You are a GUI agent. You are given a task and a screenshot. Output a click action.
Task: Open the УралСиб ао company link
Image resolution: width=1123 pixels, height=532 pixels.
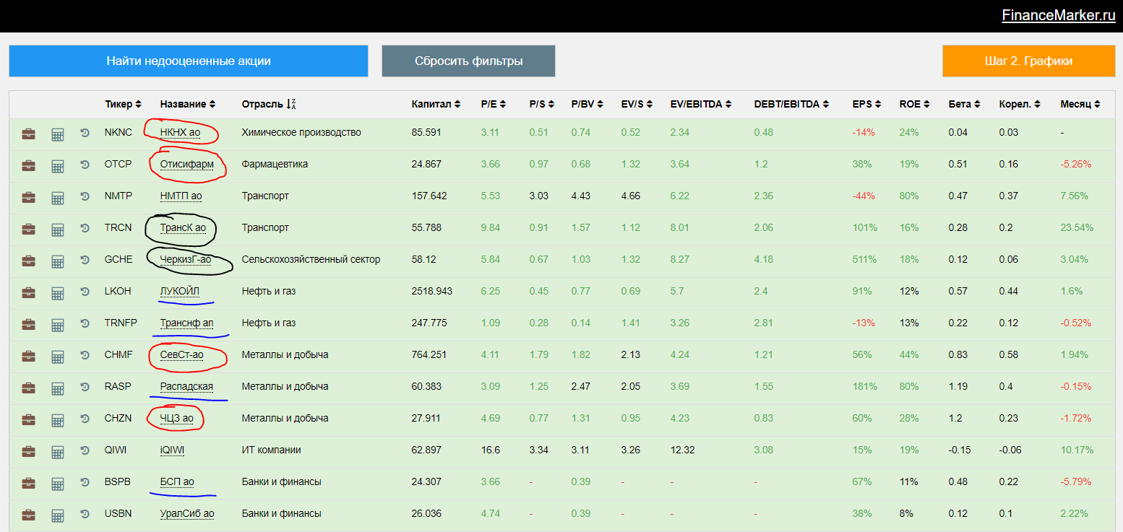tap(187, 514)
